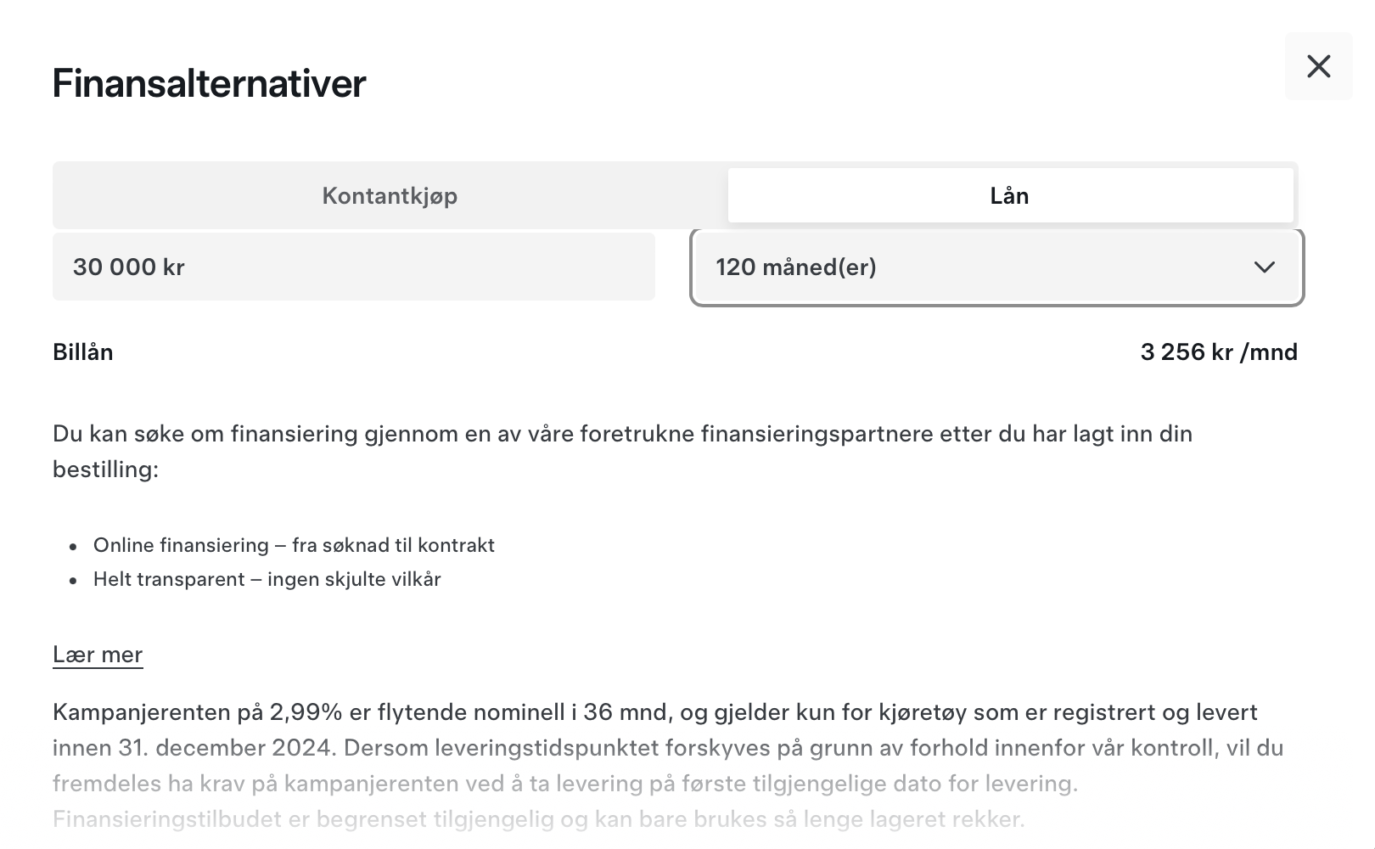Select the Lån tab
This screenshot has height=849, width=1375.
pos(1010,195)
